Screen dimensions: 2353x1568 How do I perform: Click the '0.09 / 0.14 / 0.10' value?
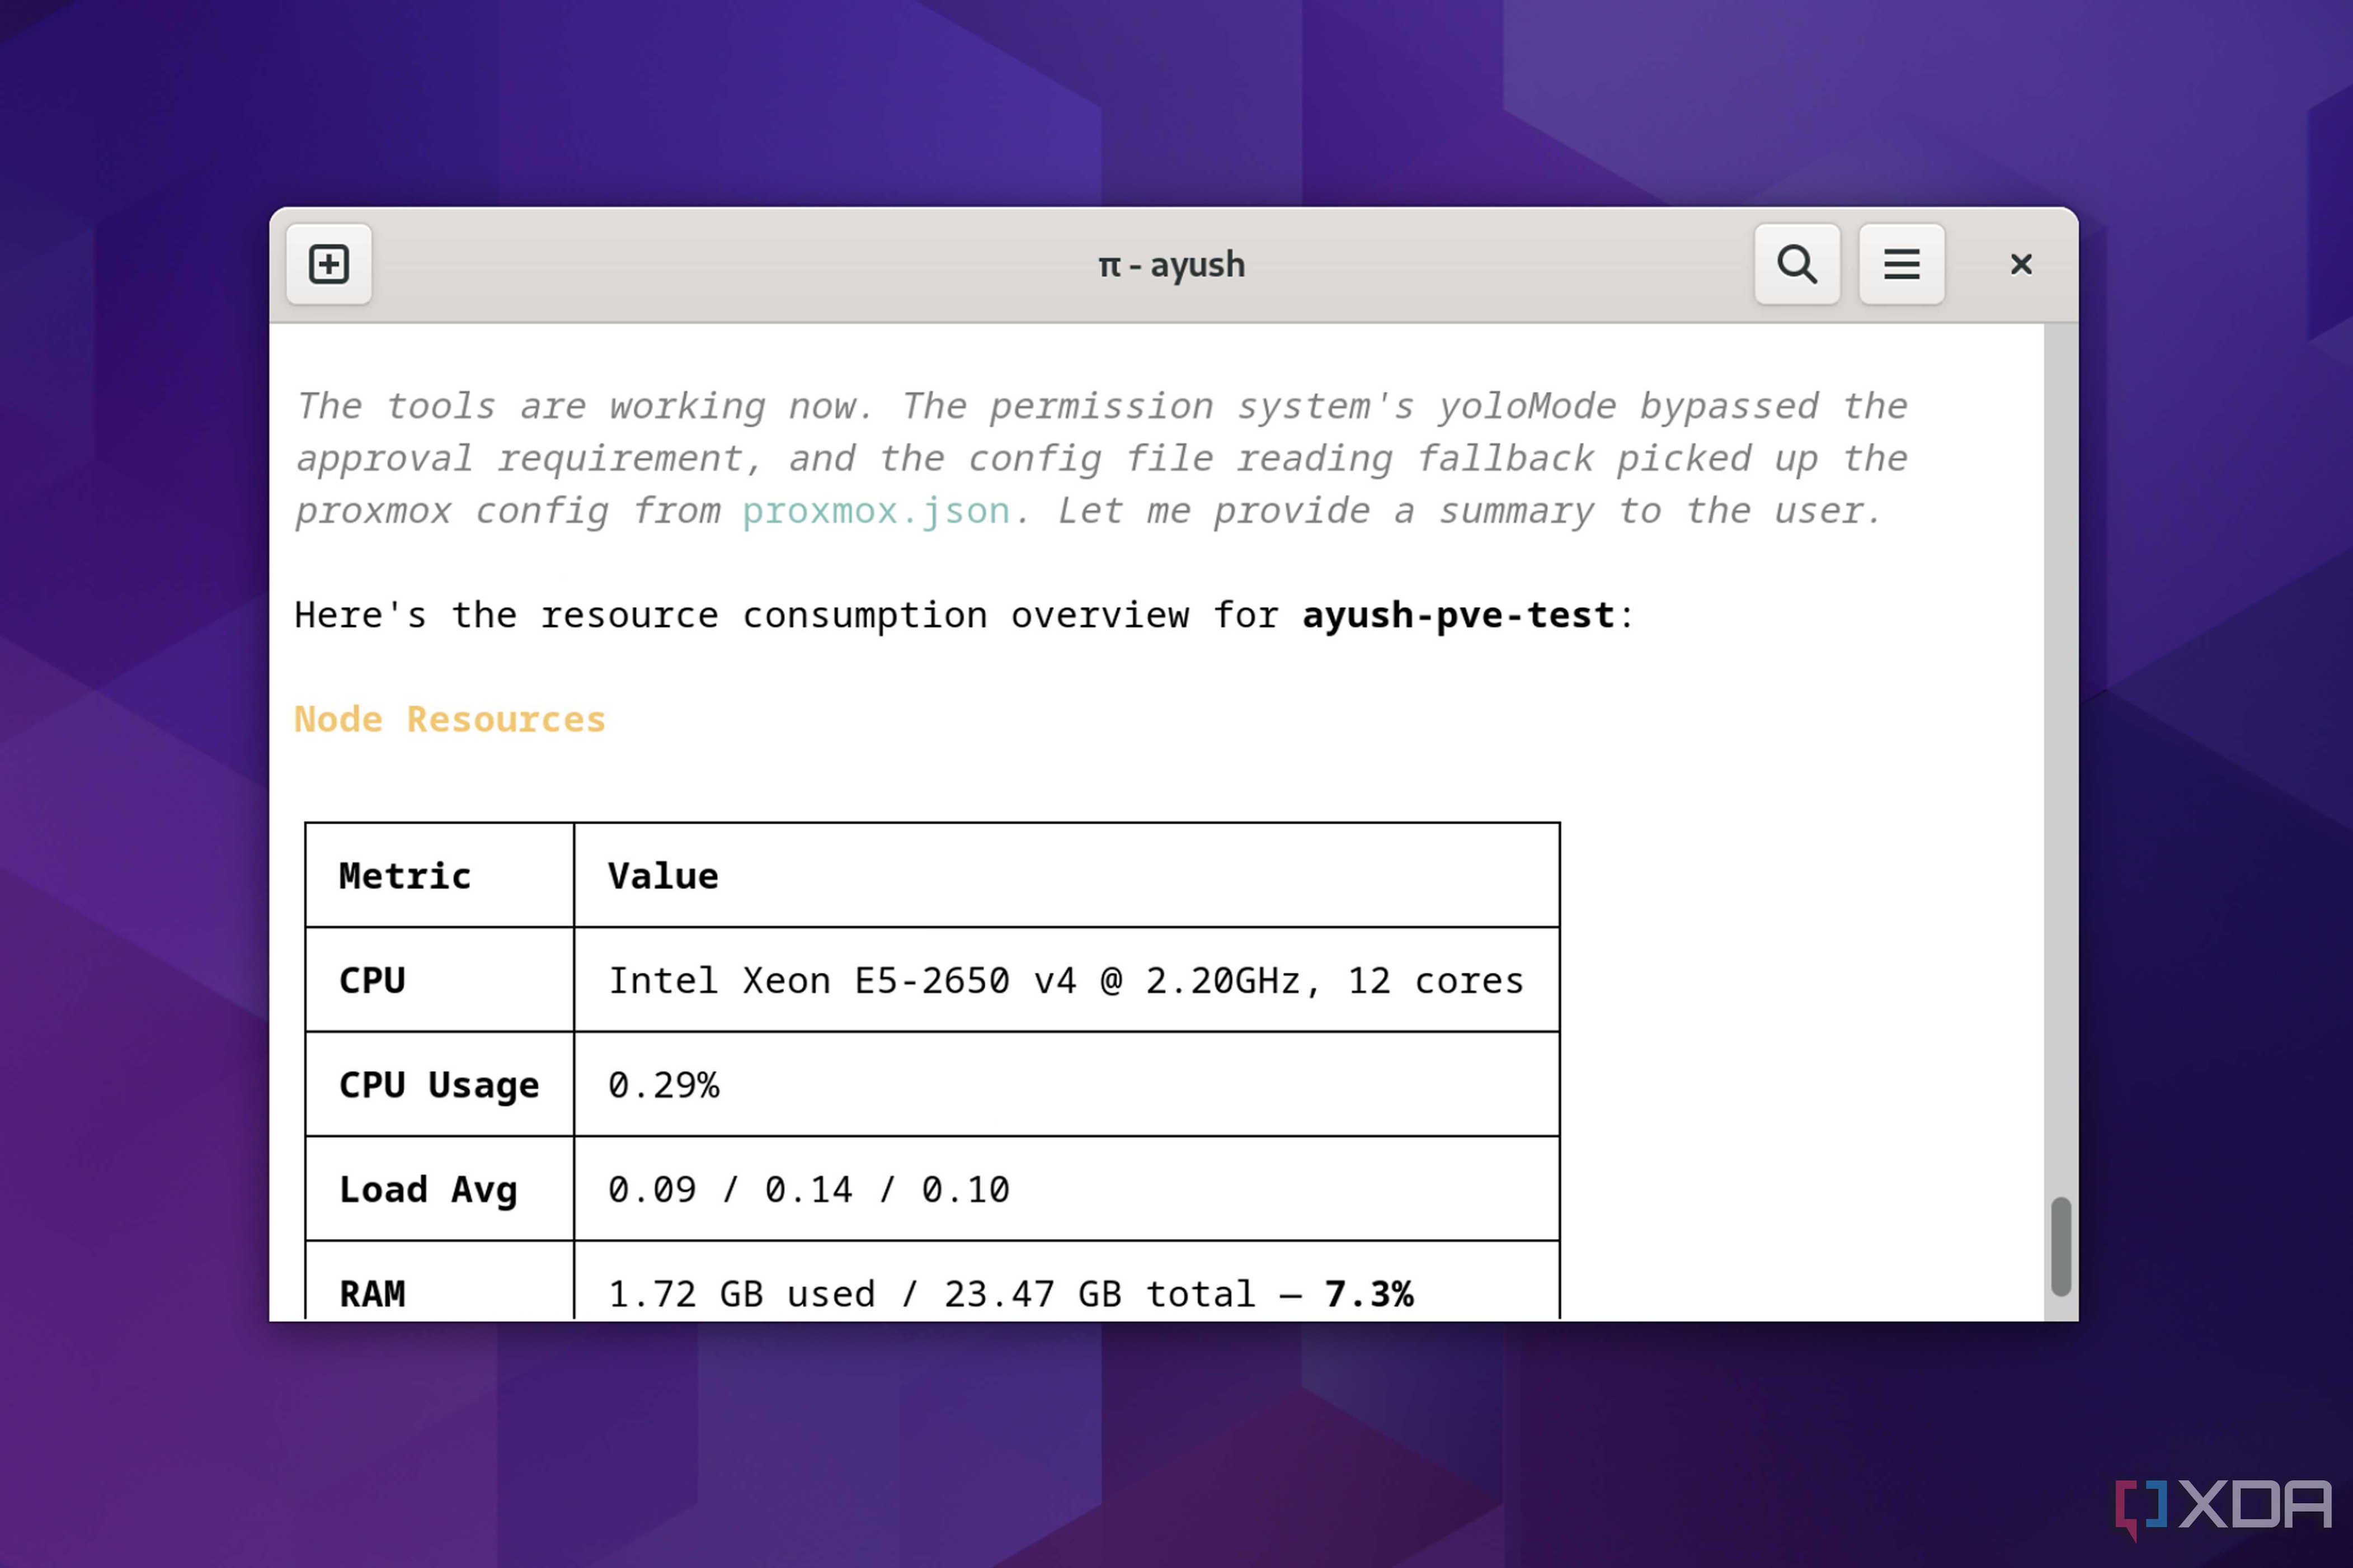click(x=808, y=1190)
